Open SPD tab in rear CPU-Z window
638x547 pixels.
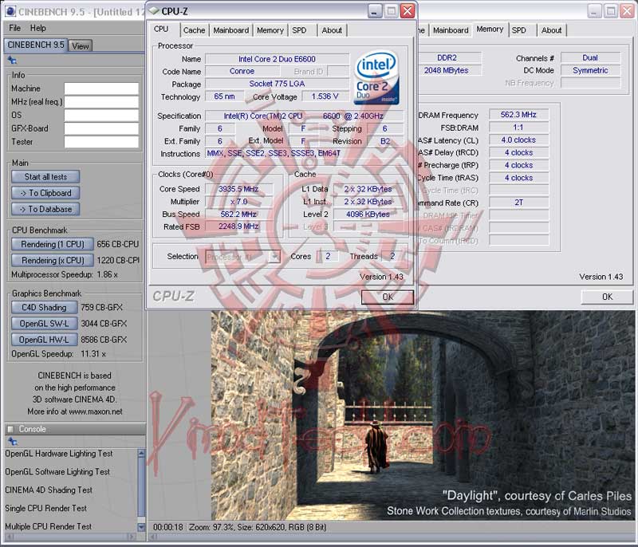[x=519, y=30]
